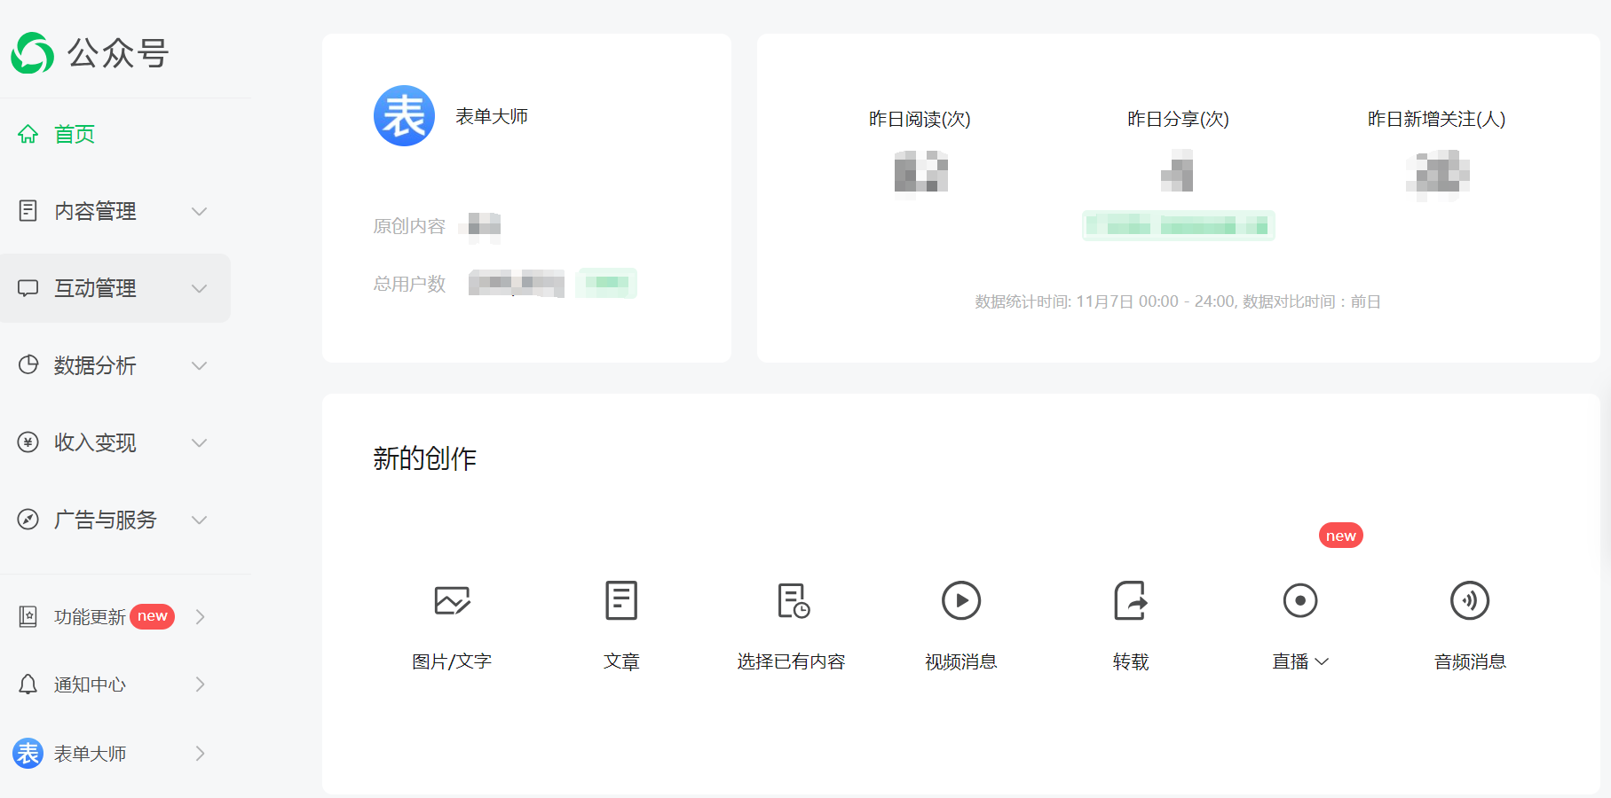Expand the 互动管理 chevron
Screen dimensions: 1611x798
coord(200,288)
